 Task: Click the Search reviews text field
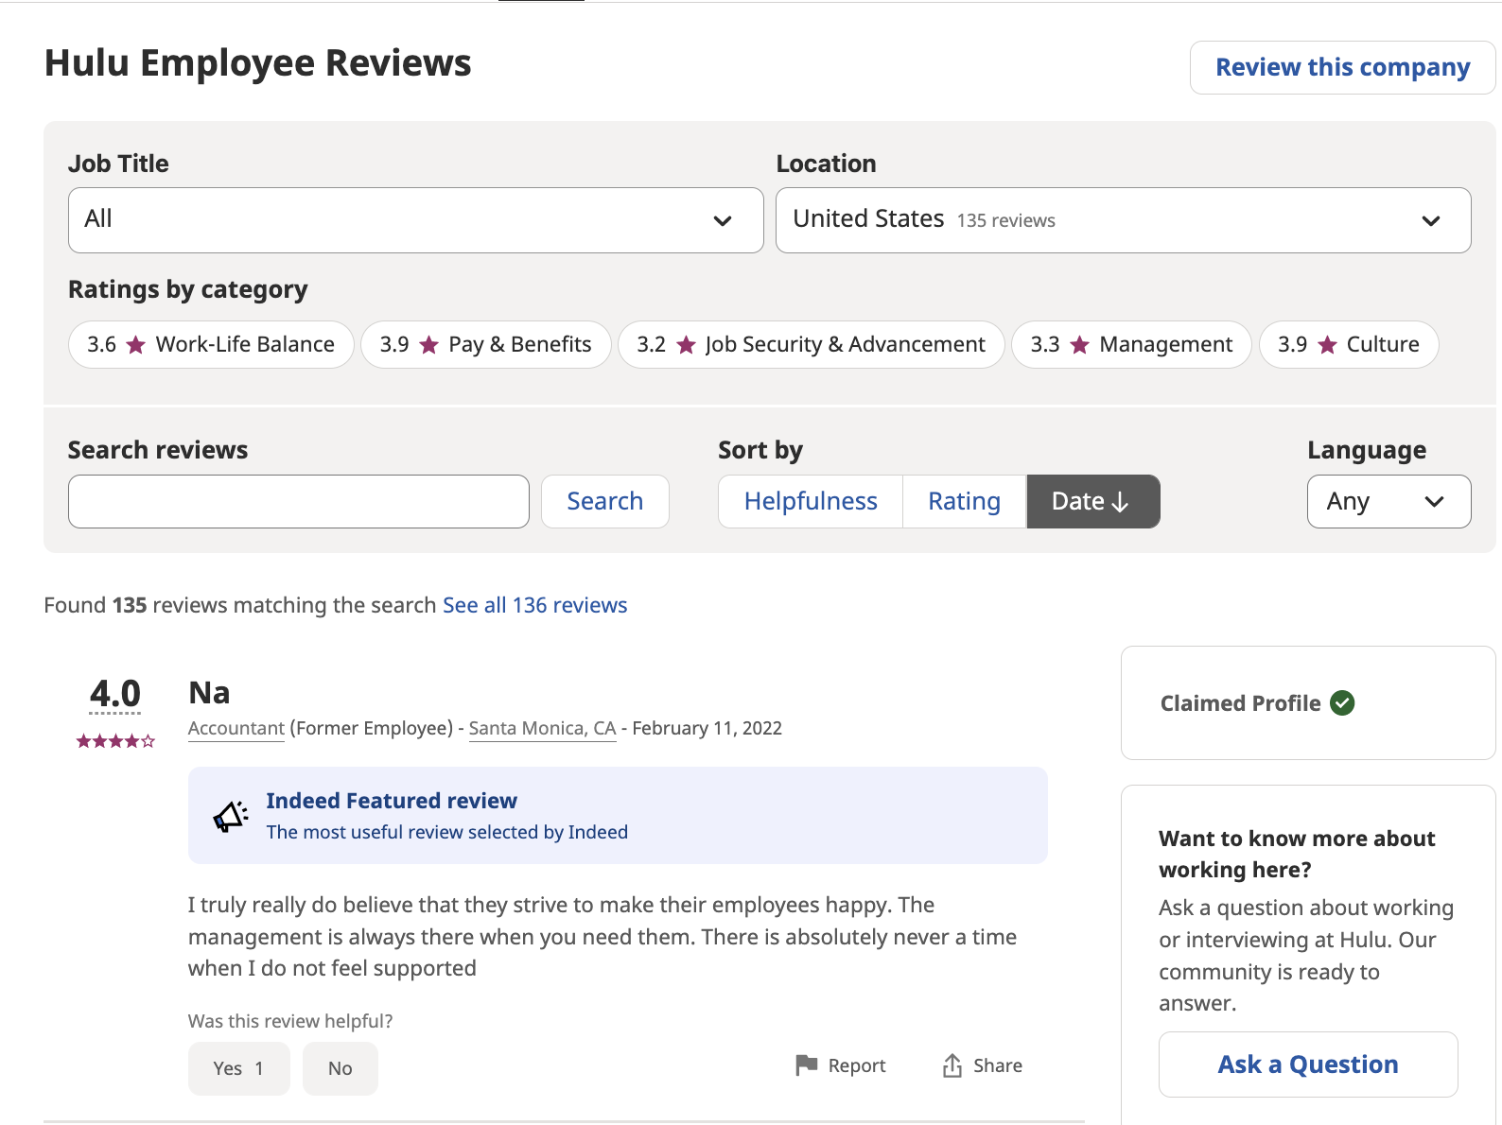(x=299, y=501)
